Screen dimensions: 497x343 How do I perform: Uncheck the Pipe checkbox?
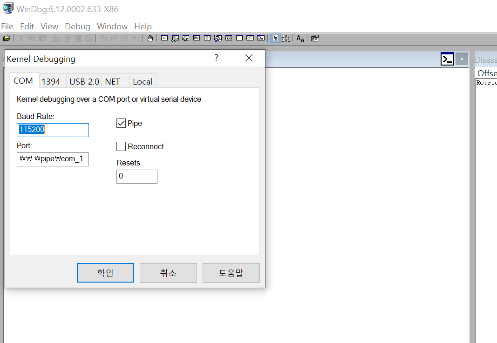[x=121, y=123]
